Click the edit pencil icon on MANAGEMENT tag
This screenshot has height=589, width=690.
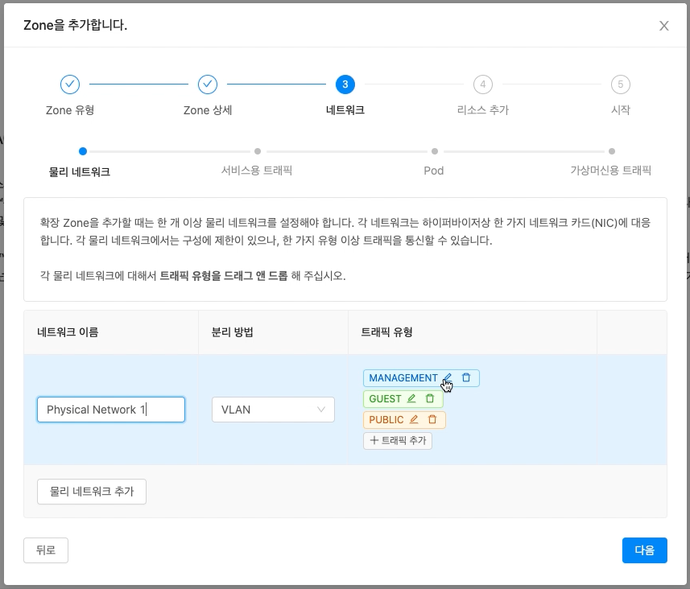pos(448,377)
